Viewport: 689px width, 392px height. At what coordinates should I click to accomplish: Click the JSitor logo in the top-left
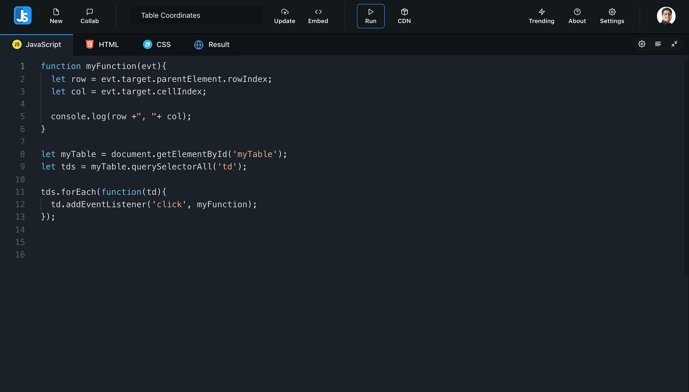tap(23, 16)
